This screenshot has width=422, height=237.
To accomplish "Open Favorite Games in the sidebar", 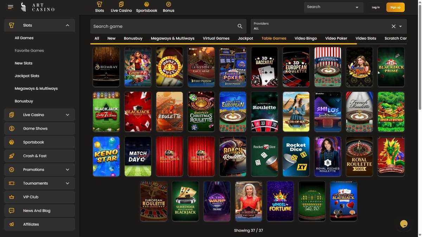I will [29, 51].
